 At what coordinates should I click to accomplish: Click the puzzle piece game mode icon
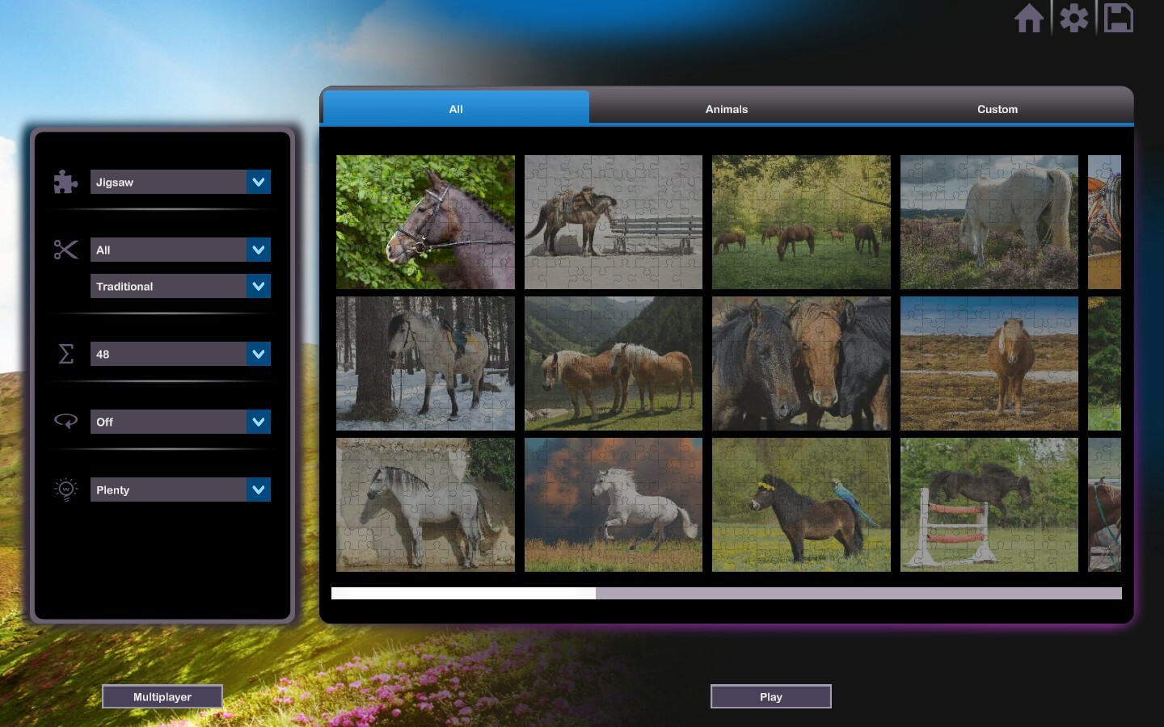pos(64,182)
